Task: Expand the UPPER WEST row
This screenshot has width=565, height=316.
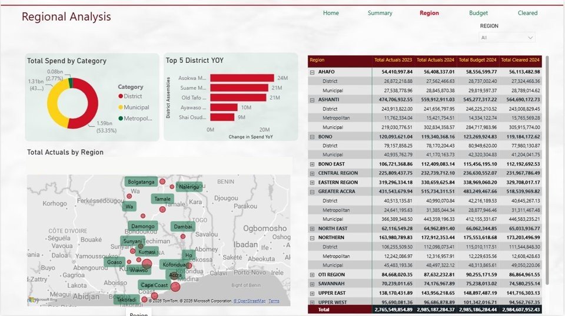Action: click(312, 302)
